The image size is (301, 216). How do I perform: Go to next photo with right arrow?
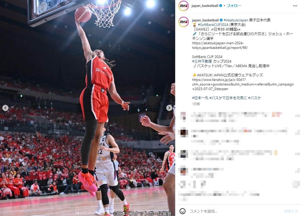169,108
